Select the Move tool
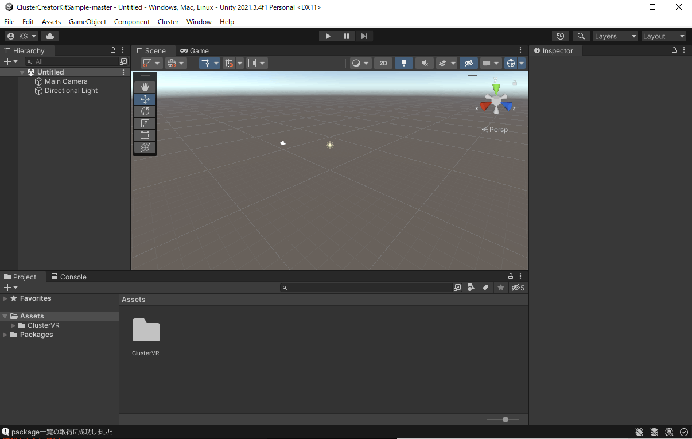 tap(145, 99)
